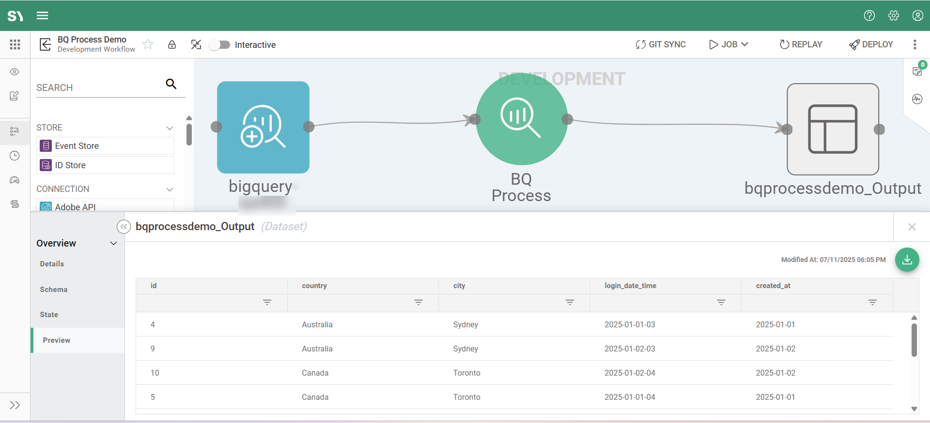This screenshot has width=930, height=423.
Task: Click the search magnifier icon
Action: 171,84
